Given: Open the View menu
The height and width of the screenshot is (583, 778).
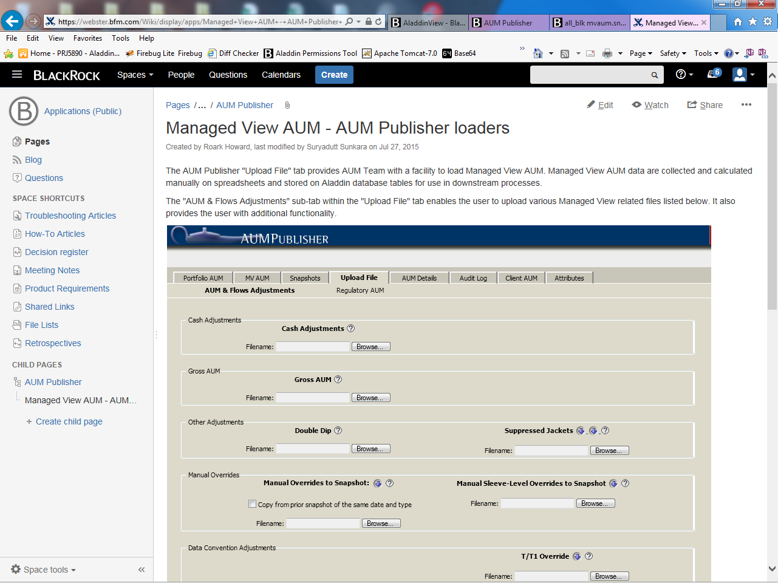Looking at the screenshot, I should pos(56,38).
